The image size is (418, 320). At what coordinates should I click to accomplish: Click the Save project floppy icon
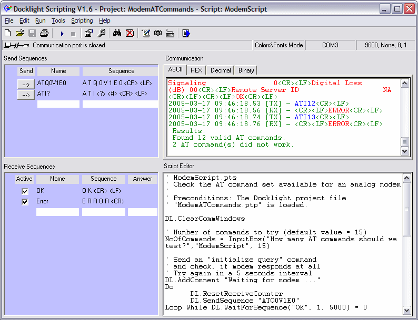pyautogui.click(x=32, y=33)
